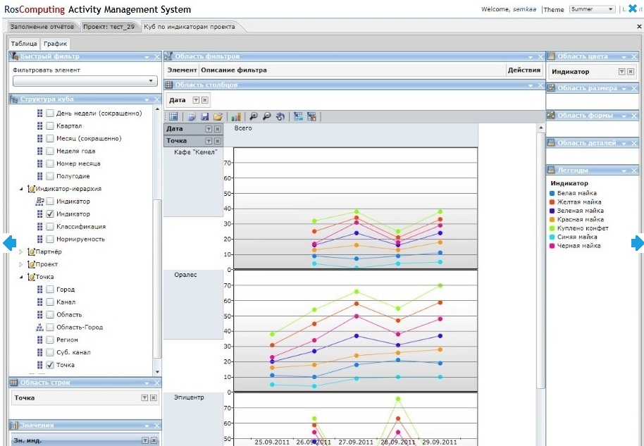Click the blue right navigation arrow
The width and height of the screenshot is (644, 446).
(637, 243)
